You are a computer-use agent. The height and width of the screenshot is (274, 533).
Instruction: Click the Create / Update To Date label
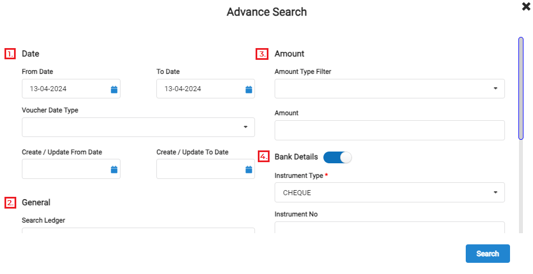192,152
